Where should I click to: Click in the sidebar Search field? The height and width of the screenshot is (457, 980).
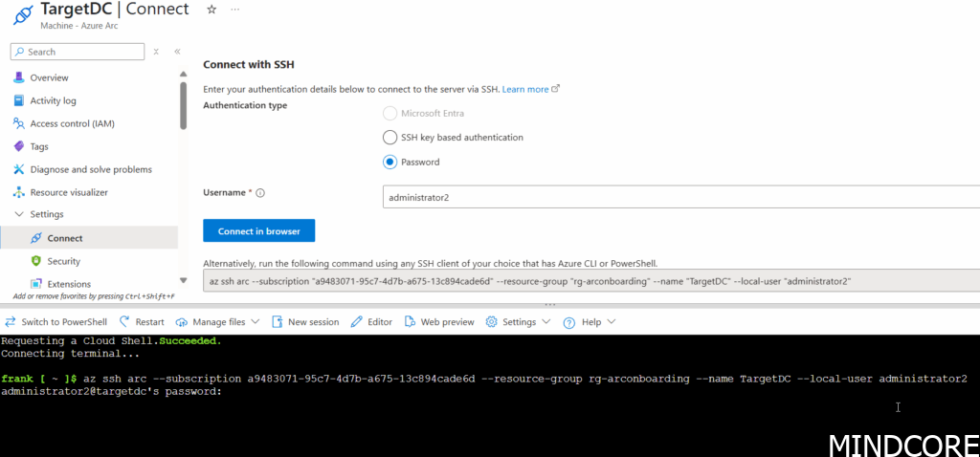pos(78,52)
